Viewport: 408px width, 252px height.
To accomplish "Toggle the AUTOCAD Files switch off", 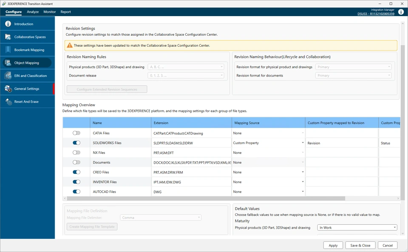I will [76, 192].
